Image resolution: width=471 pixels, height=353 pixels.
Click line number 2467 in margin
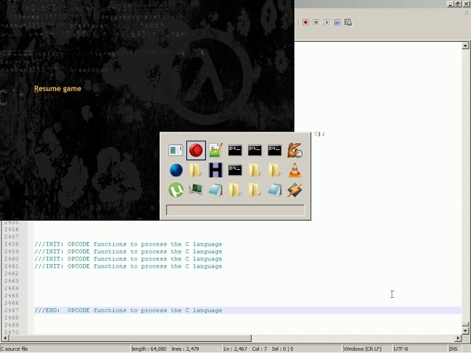12,310
